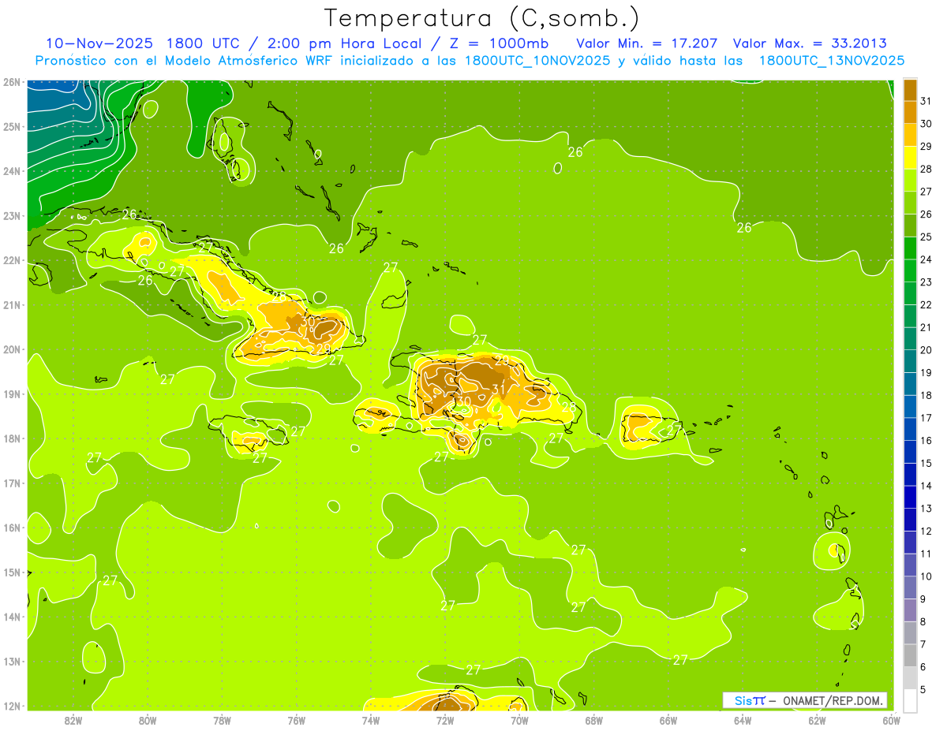Click the "26N" latitude axis label
This screenshot has width=947, height=731.
pyautogui.click(x=11, y=82)
